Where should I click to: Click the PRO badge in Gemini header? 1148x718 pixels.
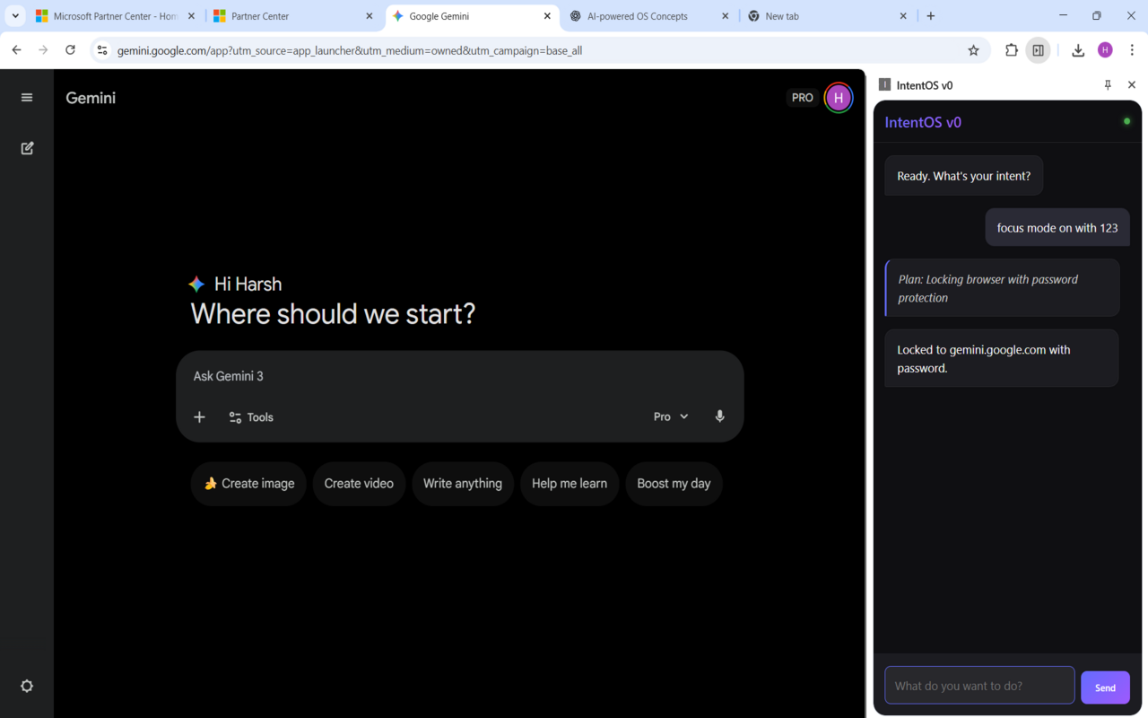click(803, 98)
